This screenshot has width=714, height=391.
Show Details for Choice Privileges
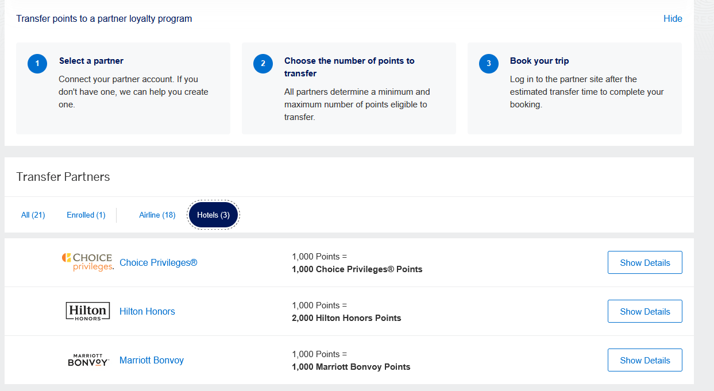click(x=644, y=262)
